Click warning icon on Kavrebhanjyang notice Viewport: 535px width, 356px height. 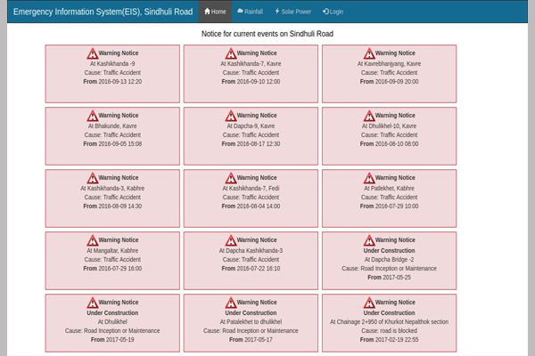pos(369,53)
